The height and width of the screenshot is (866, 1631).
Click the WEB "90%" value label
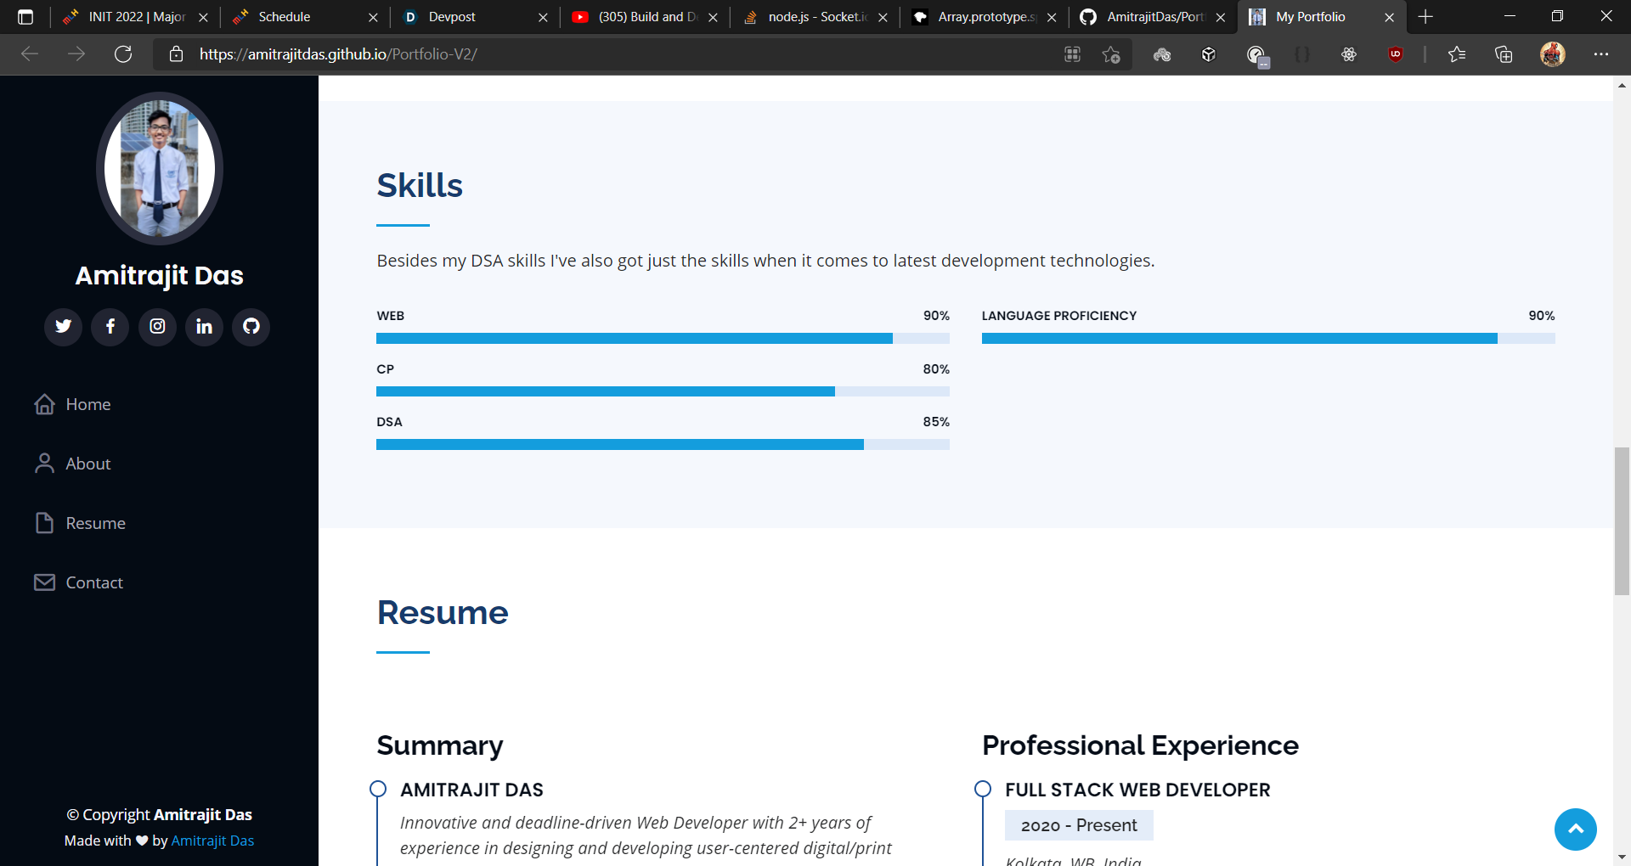pos(936,316)
